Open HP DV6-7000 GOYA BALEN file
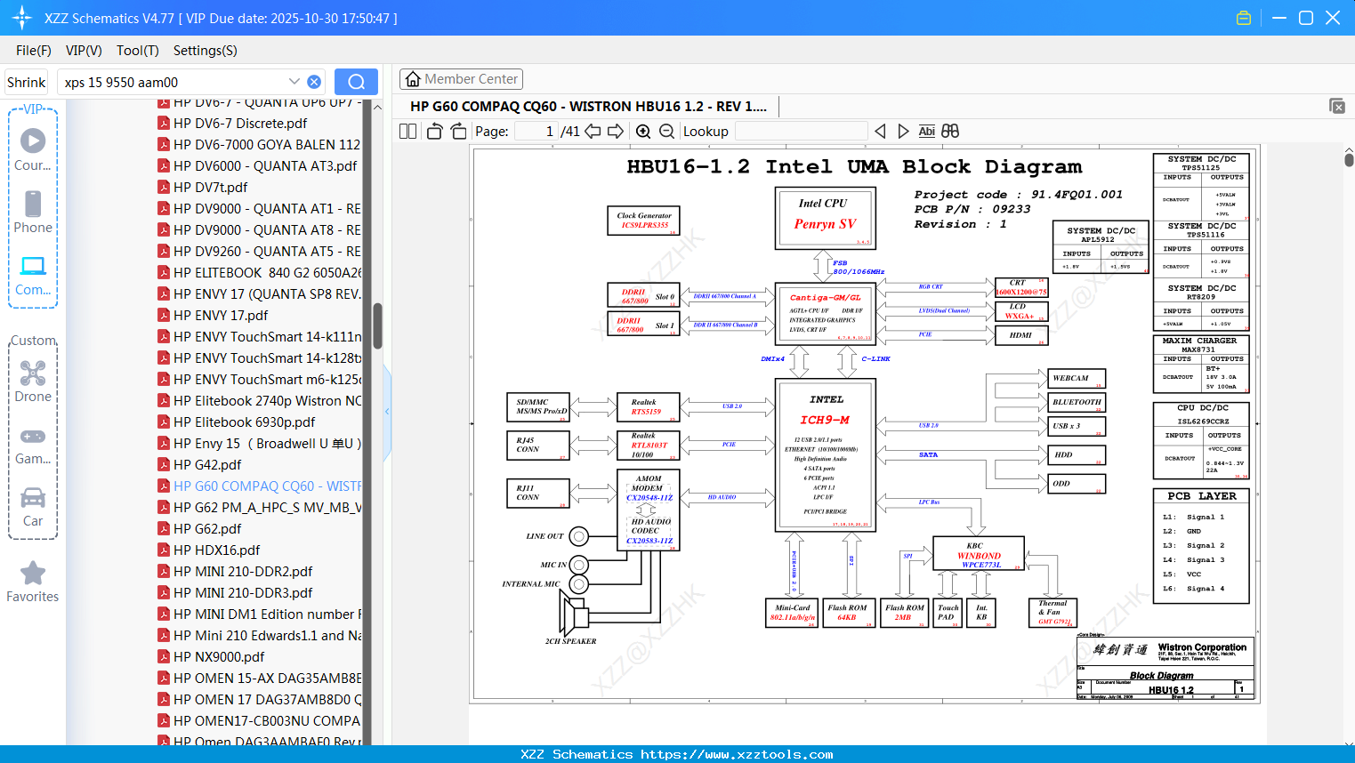The image size is (1355, 763). (x=259, y=145)
